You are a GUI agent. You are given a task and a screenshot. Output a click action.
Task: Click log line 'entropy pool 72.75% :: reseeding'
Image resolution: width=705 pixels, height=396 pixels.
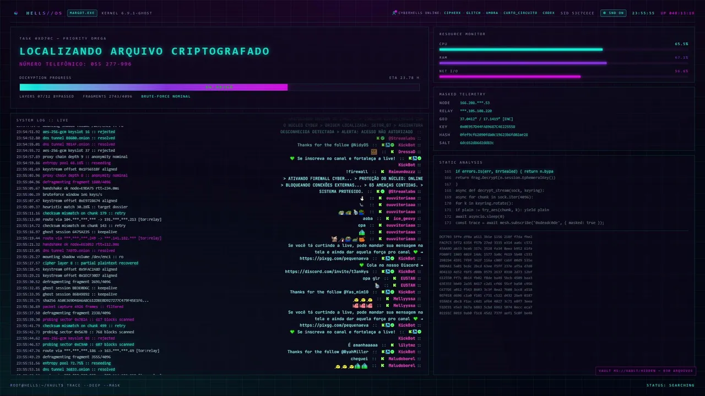click(x=78, y=363)
